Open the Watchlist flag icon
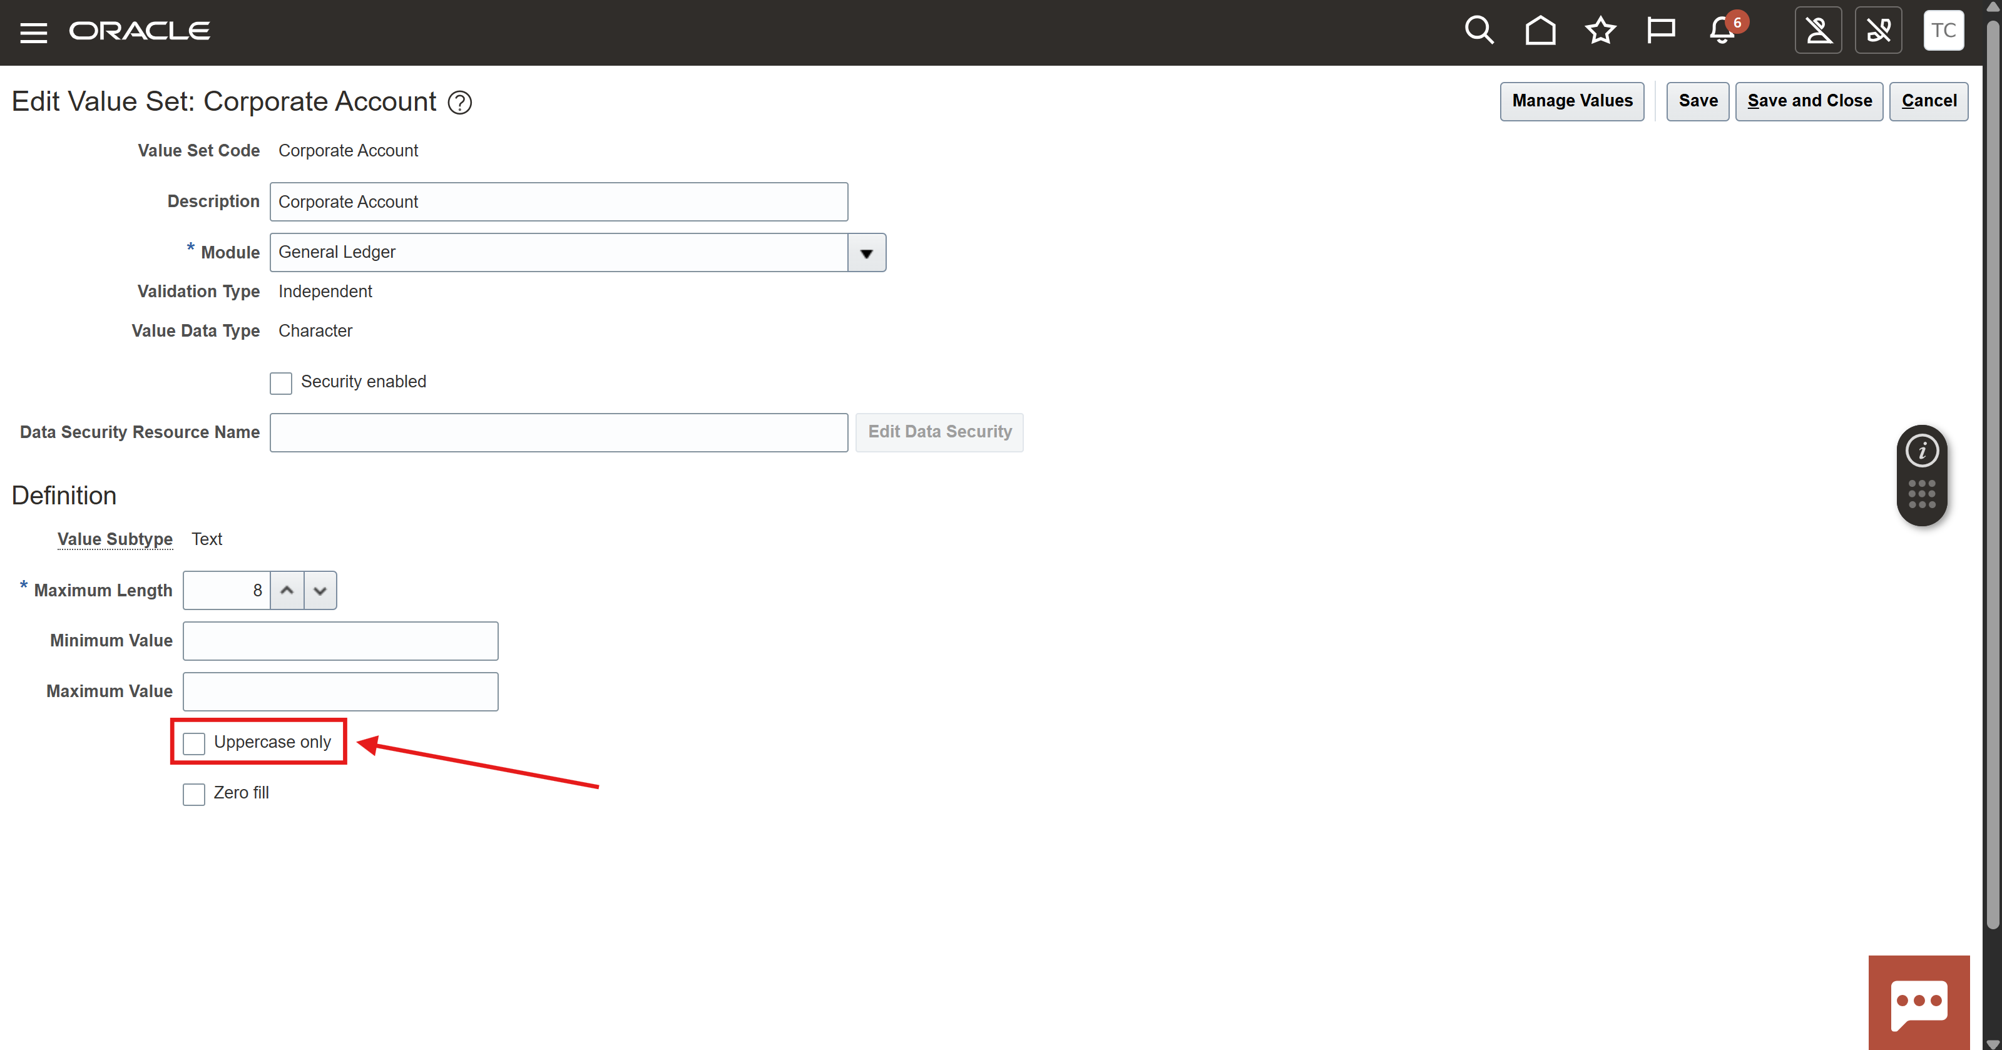Viewport: 2002px width, 1050px height. pos(1661,31)
